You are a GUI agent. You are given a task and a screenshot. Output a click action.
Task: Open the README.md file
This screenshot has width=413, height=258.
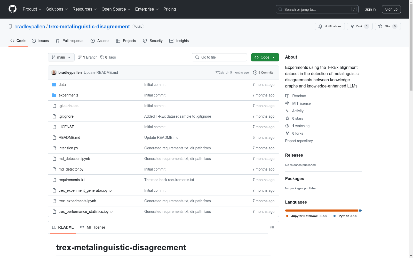[x=69, y=138]
